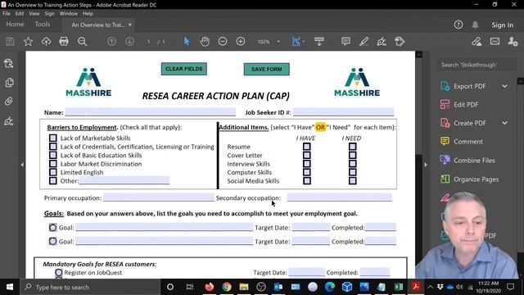Check Lack of Marketable Skills
Viewport: 524px width, 295px height.
point(52,138)
